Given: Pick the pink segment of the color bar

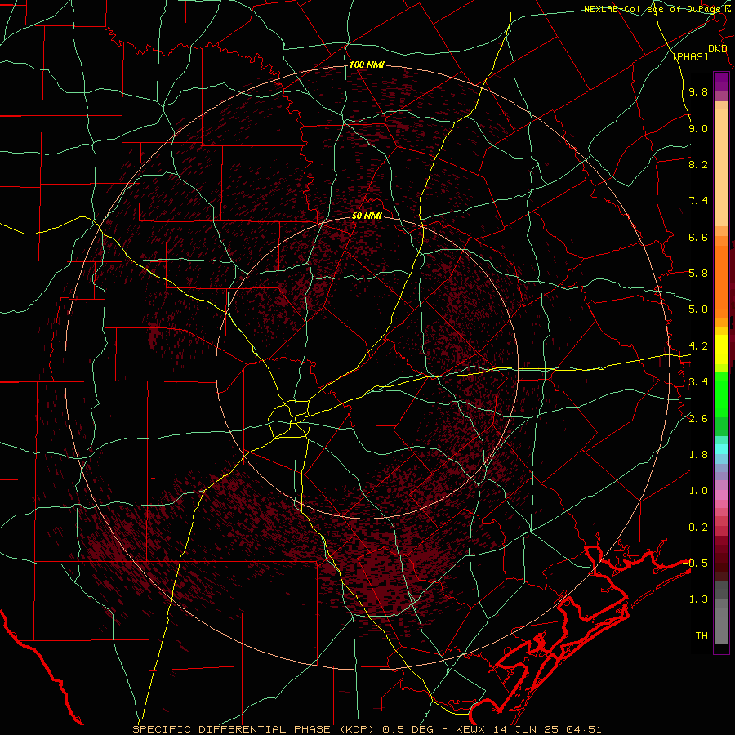Looking at the screenshot, I should [721, 495].
